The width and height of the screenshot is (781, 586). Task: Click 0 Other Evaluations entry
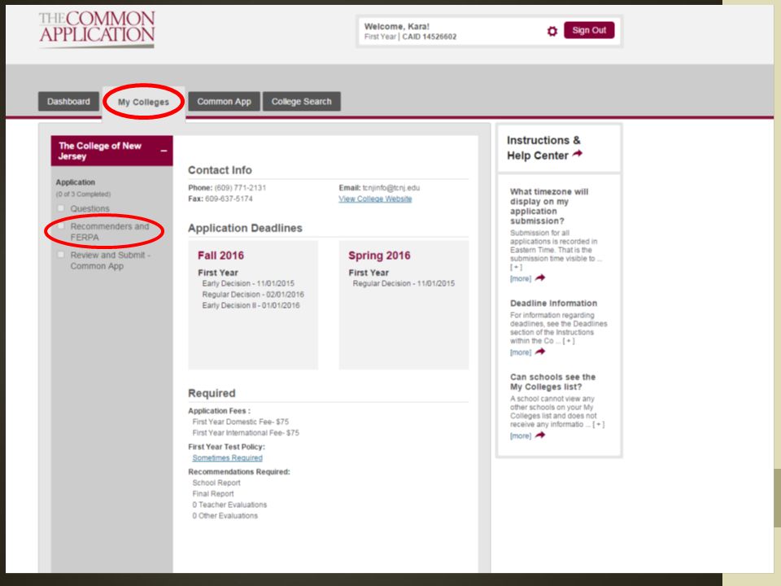[x=225, y=516]
